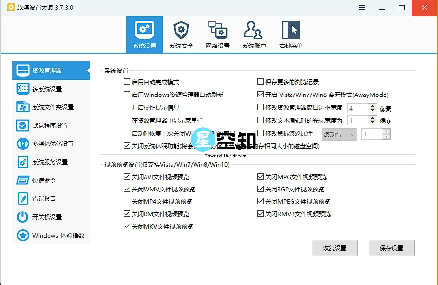Click the 保存设置 button

point(391,248)
